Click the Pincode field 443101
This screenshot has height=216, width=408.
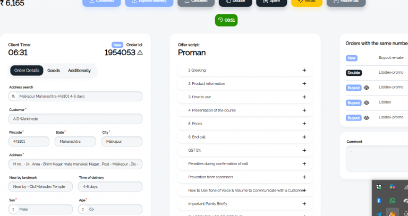(29, 141)
